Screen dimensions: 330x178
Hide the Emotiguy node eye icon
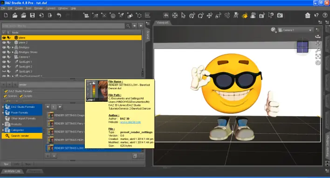pyautogui.click(x=4, y=47)
